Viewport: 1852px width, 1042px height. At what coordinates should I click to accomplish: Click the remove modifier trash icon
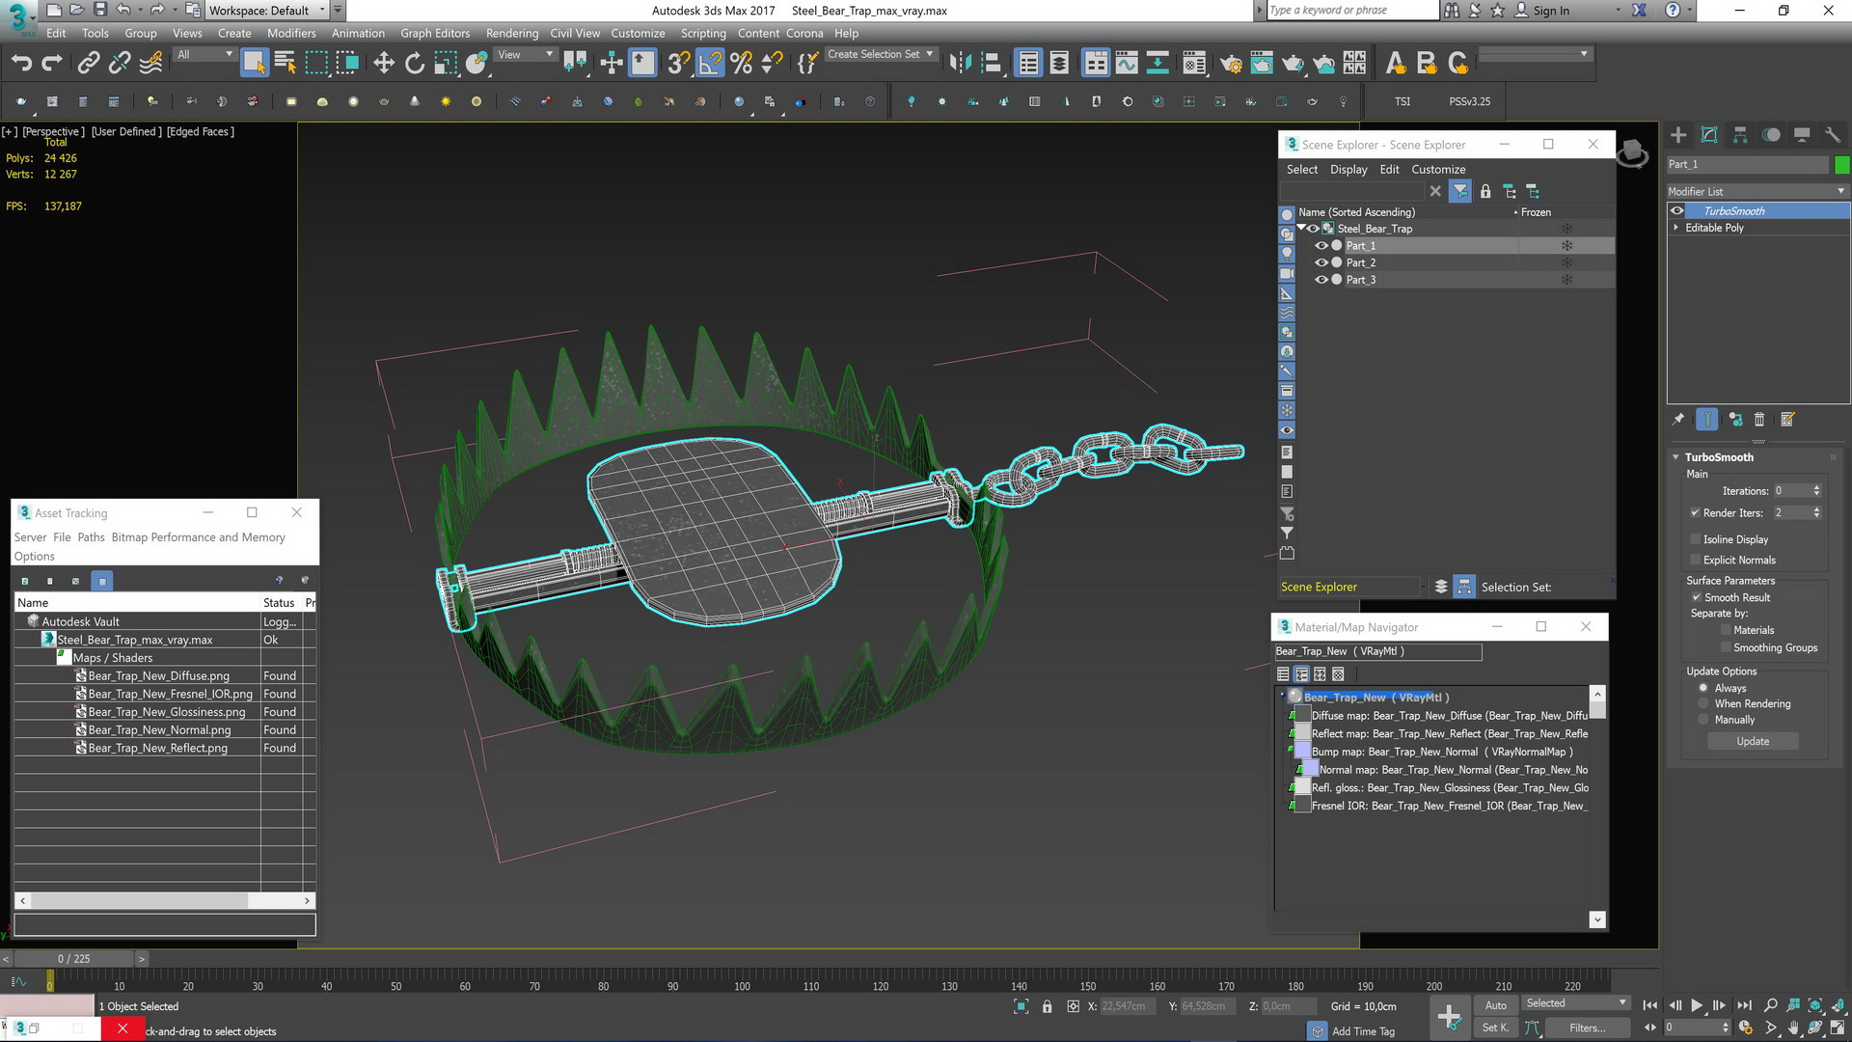coord(1759,420)
